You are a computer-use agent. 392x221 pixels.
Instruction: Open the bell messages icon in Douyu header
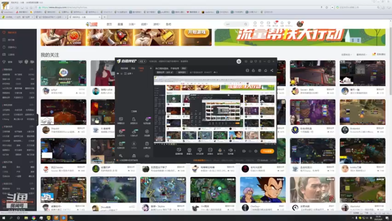pos(282,24)
